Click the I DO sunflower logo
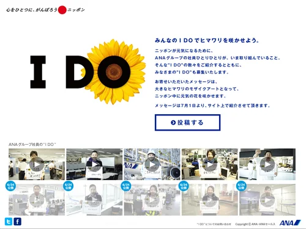Viewport: 306px width, 229px height. (88, 71)
